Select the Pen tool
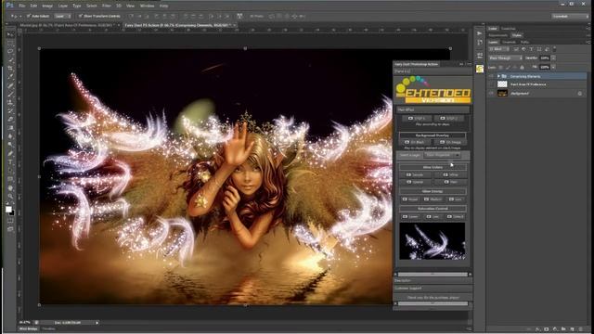 coord(10,153)
